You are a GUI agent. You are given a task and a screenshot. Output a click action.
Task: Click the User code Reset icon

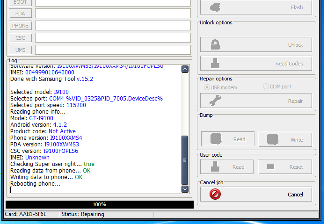click(271, 166)
